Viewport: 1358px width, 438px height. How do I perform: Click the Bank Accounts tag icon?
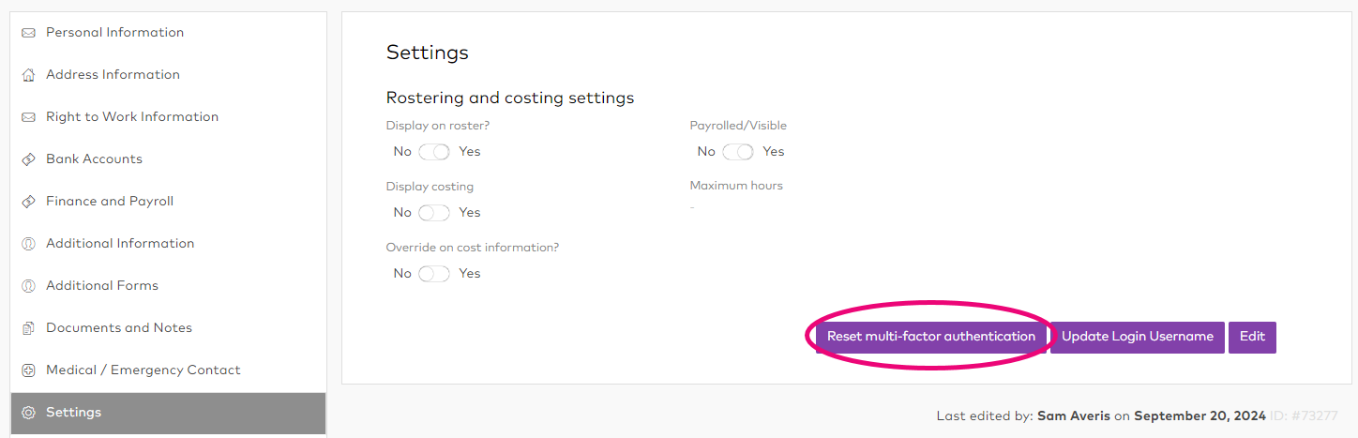pos(28,159)
